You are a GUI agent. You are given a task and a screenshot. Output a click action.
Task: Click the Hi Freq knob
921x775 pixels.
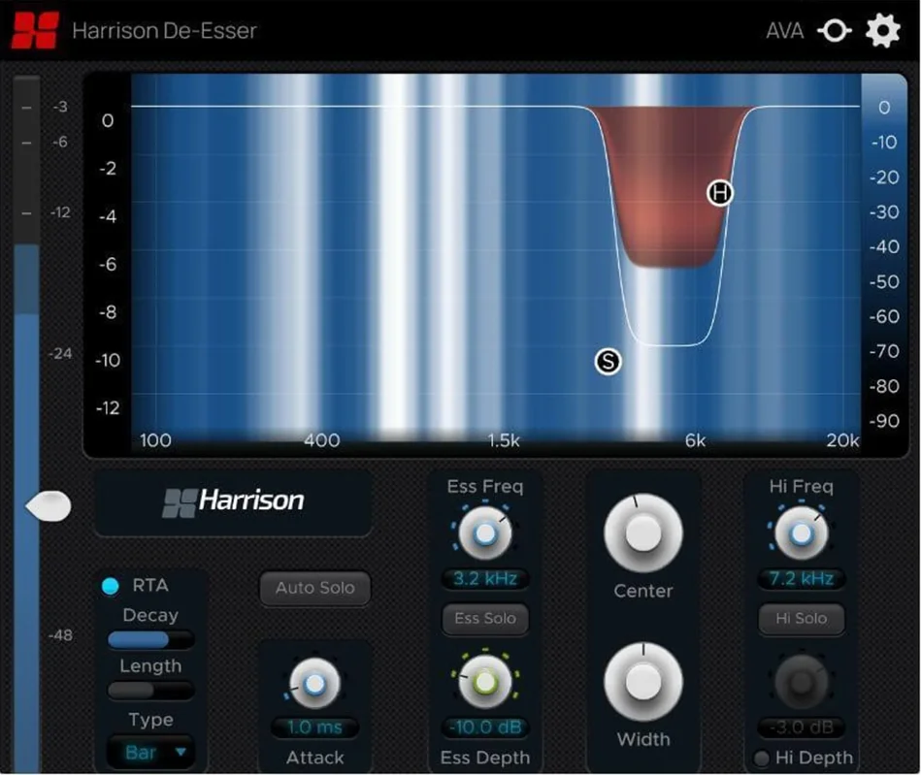tap(802, 533)
